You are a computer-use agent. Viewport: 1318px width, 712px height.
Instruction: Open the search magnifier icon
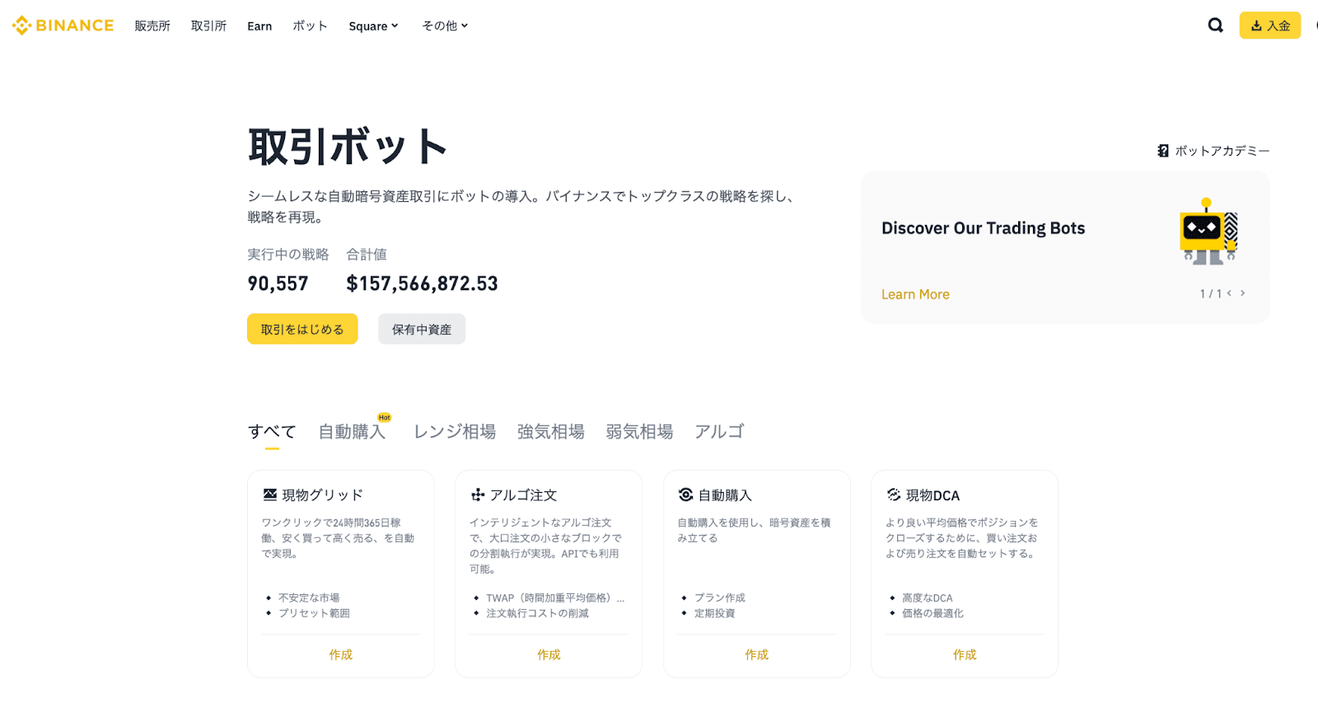1215,26
